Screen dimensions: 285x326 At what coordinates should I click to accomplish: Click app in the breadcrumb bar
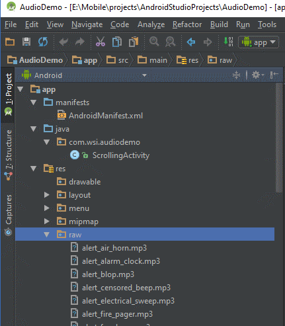(x=85, y=60)
